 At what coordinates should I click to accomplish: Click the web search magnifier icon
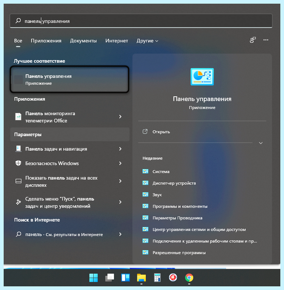[18, 235]
